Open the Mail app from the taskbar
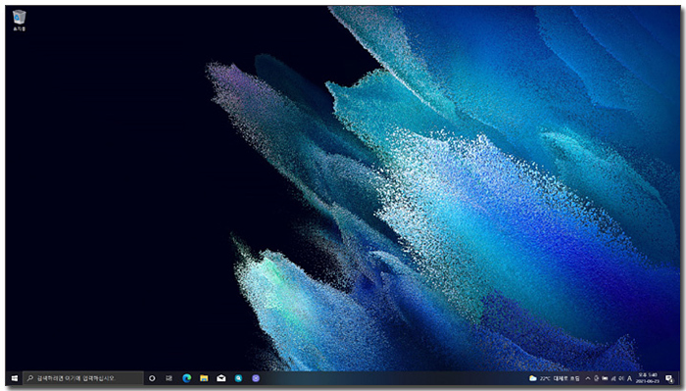This screenshot has width=686, height=391. click(221, 378)
